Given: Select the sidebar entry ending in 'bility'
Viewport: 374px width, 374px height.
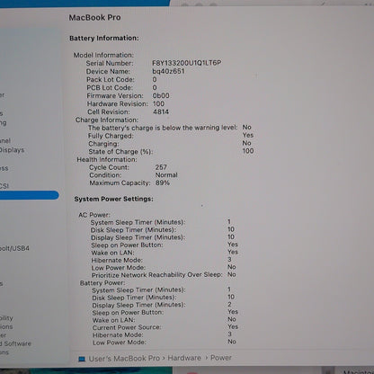Looking at the screenshot, I should tap(6, 318).
